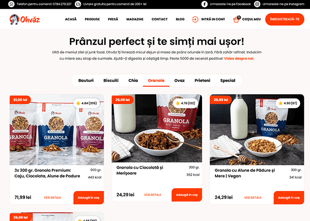Switch to the Chia category tab
The width and height of the screenshot is (310, 221).
(133, 81)
